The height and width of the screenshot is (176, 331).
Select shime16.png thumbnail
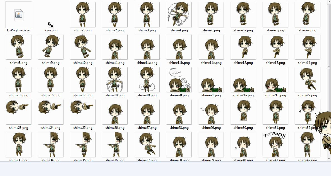(51, 80)
